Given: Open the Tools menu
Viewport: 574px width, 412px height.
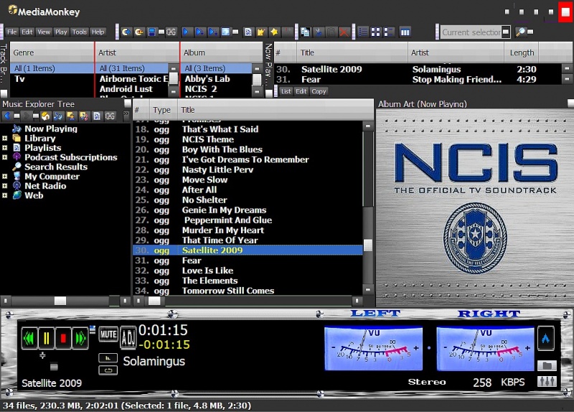Looking at the screenshot, I should tap(79, 32).
